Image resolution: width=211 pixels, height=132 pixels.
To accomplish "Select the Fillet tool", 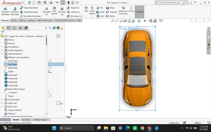I will point(86,9).
